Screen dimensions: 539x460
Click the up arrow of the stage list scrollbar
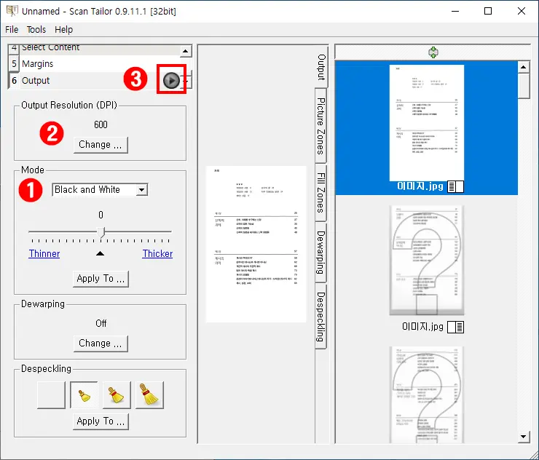[185, 52]
